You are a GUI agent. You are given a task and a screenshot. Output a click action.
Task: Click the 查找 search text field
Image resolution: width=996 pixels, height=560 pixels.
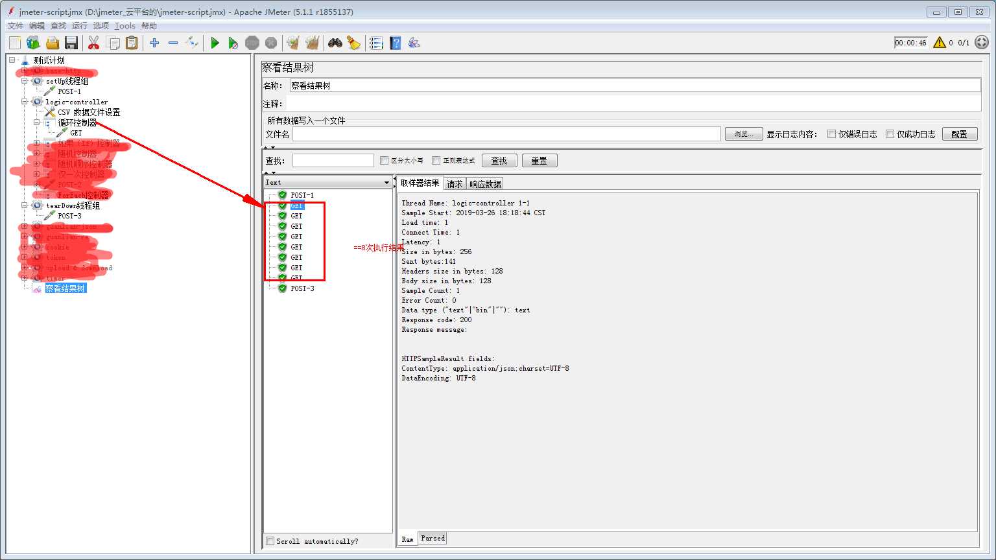click(x=333, y=161)
